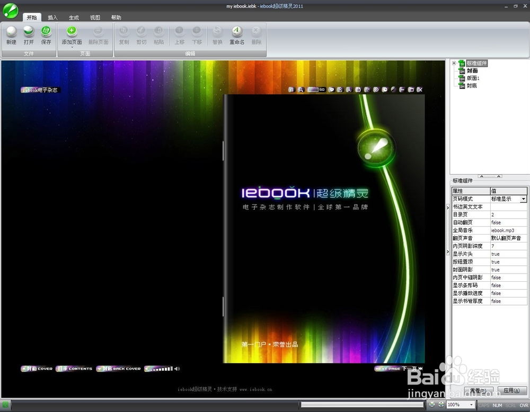Open the 100% zoom dropdown
Screen dimensions: 530x412
[x=471, y=405]
